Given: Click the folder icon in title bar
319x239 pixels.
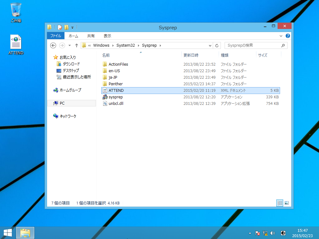Looking at the screenshot, I should 49,27.
